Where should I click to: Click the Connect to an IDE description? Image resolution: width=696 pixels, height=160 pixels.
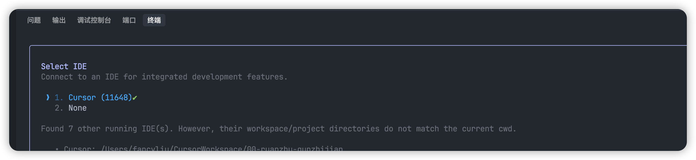point(164,77)
